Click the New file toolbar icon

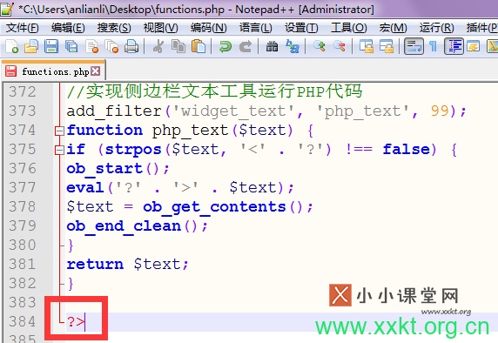coord(11,46)
